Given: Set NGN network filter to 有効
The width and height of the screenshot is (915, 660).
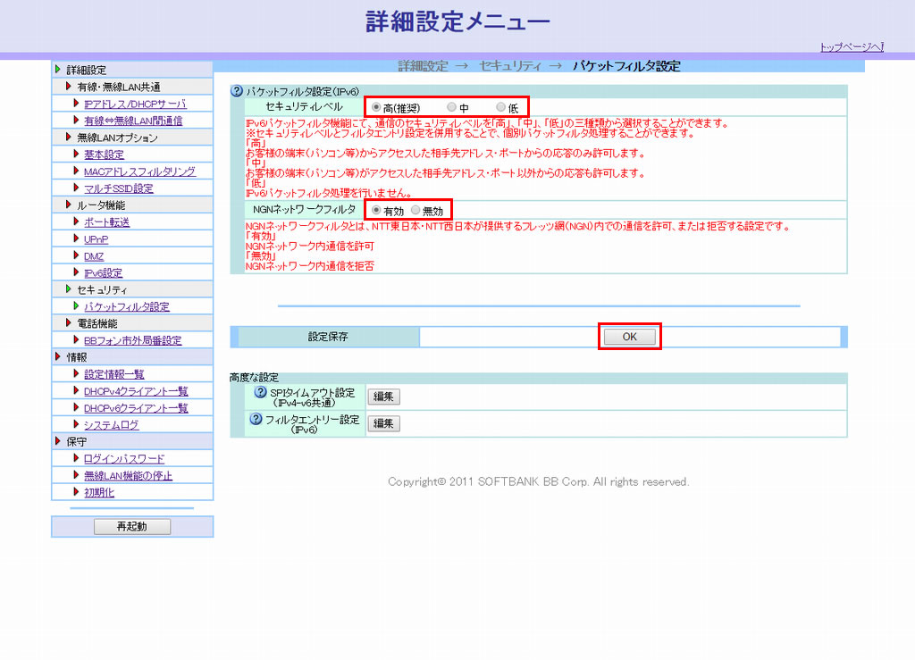Looking at the screenshot, I should click(x=376, y=210).
